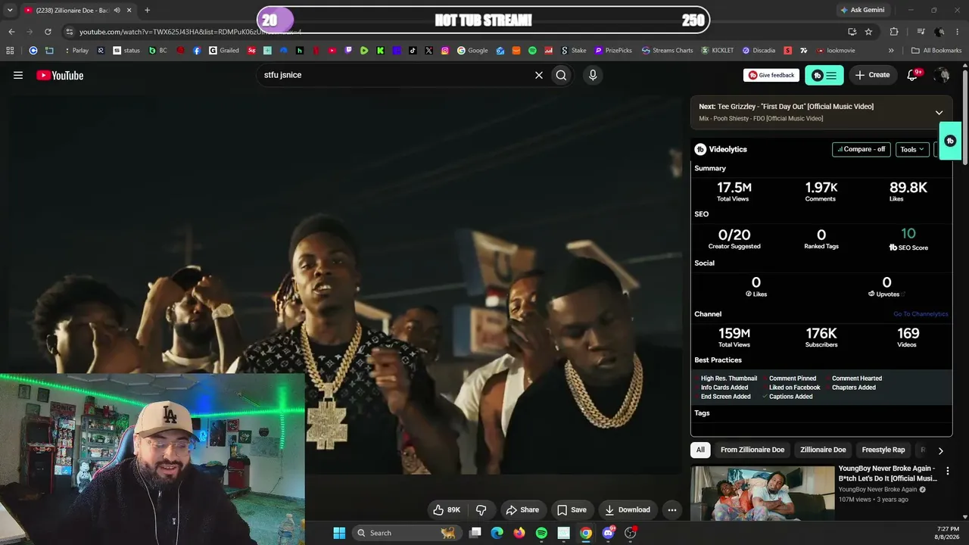Switch to Discord on the taskbar
969x545 pixels.
coord(608,533)
